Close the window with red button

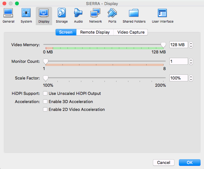click(x=4, y=3)
